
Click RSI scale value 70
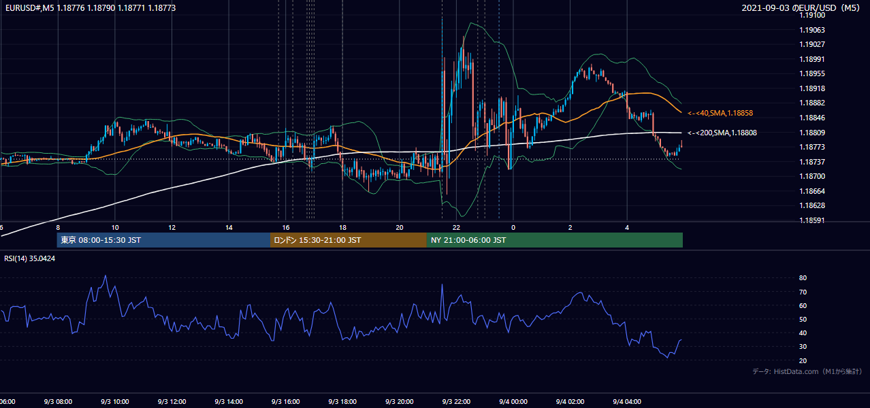803,292
